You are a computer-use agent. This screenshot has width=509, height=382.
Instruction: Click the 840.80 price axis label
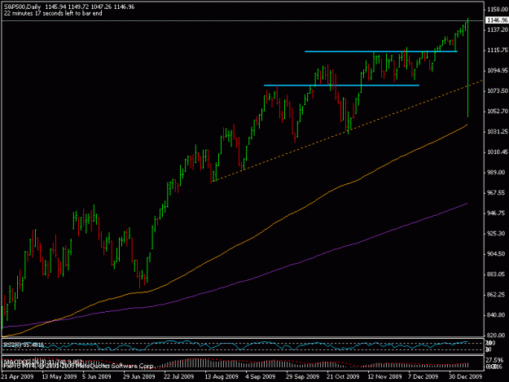496,315
